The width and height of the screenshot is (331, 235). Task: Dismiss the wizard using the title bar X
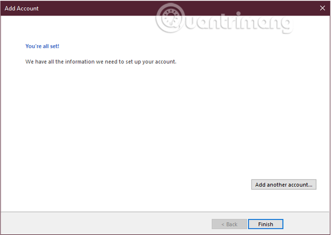click(322, 8)
